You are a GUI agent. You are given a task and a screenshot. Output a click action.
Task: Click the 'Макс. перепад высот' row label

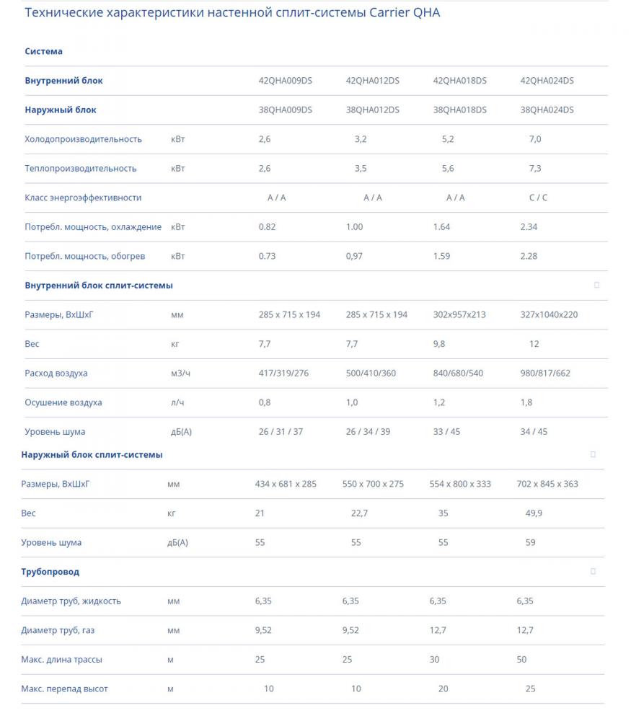tap(64, 689)
